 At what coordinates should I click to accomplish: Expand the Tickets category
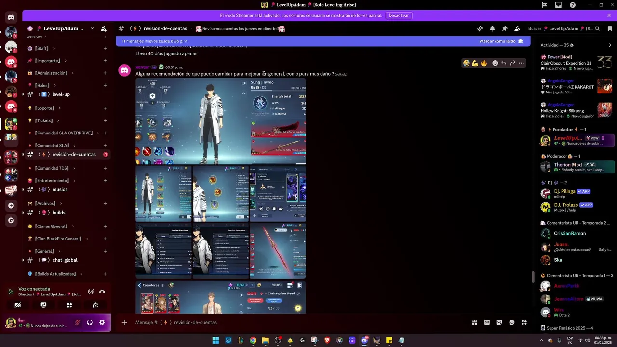click(x=43, y=121)
